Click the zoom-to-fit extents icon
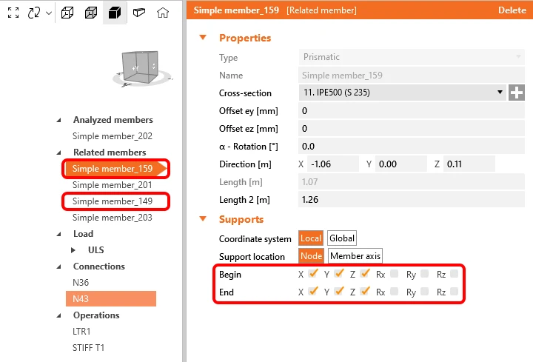533x362 pixels. (13, 13)
